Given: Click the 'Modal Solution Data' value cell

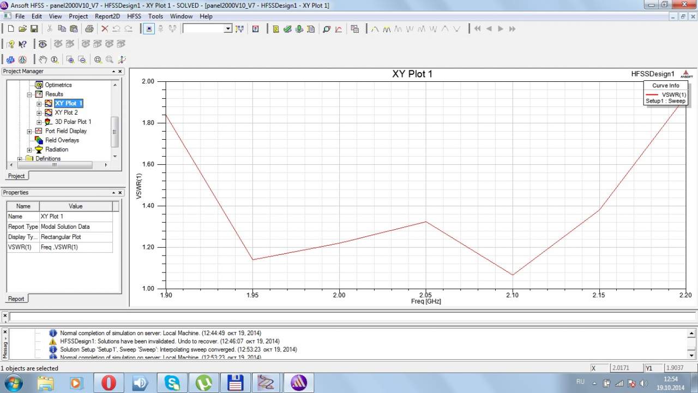Looking at the screenshot, I should coord(76,227).
